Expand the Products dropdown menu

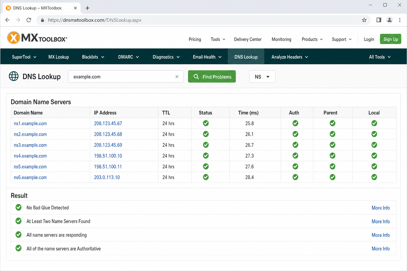tap(312, 39)
